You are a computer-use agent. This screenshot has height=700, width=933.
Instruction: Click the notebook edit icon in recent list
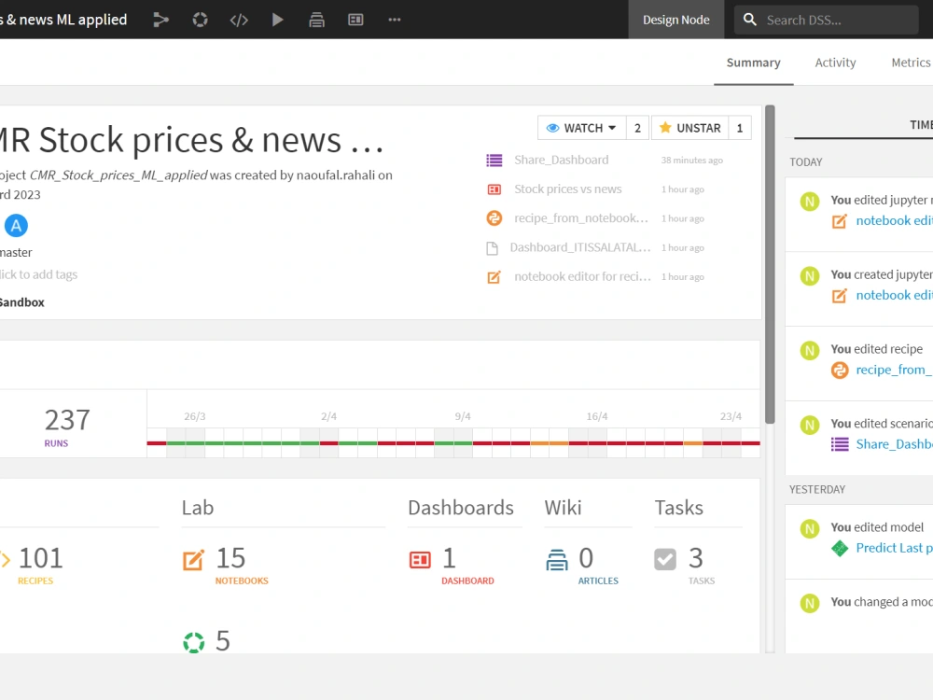pos(494,277)
